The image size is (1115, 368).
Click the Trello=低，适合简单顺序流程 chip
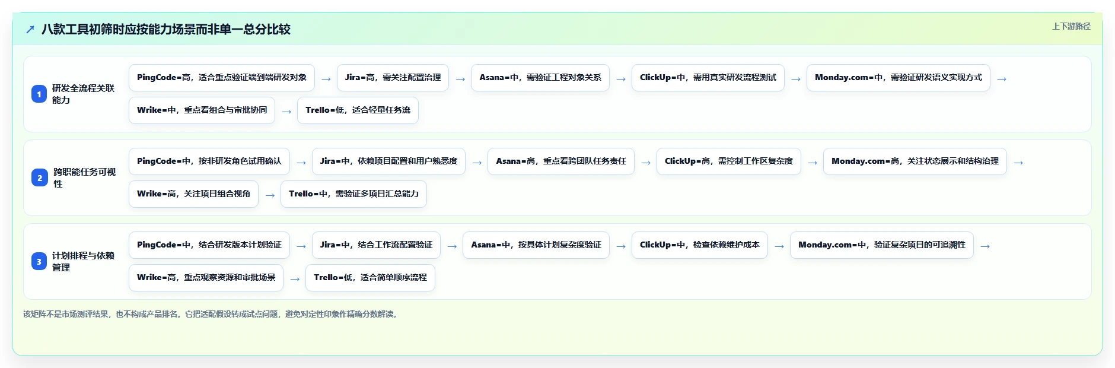coord(370,278)
